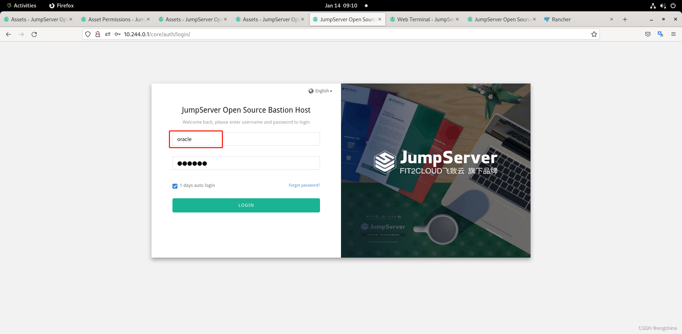Click the tracking protection shield icon
Image resolution: width=682 pixels, height=334 pixels.
click(88, 34)
